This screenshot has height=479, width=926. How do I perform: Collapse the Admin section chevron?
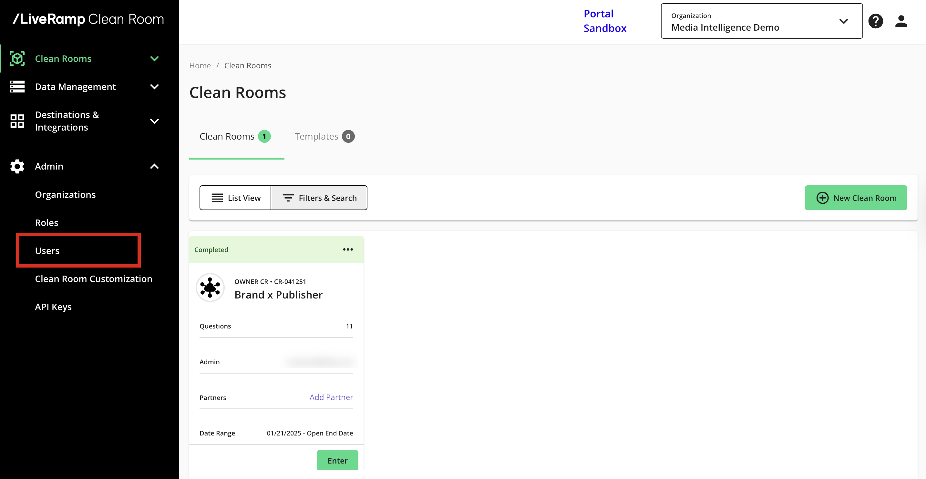click(x=154, y=166)
